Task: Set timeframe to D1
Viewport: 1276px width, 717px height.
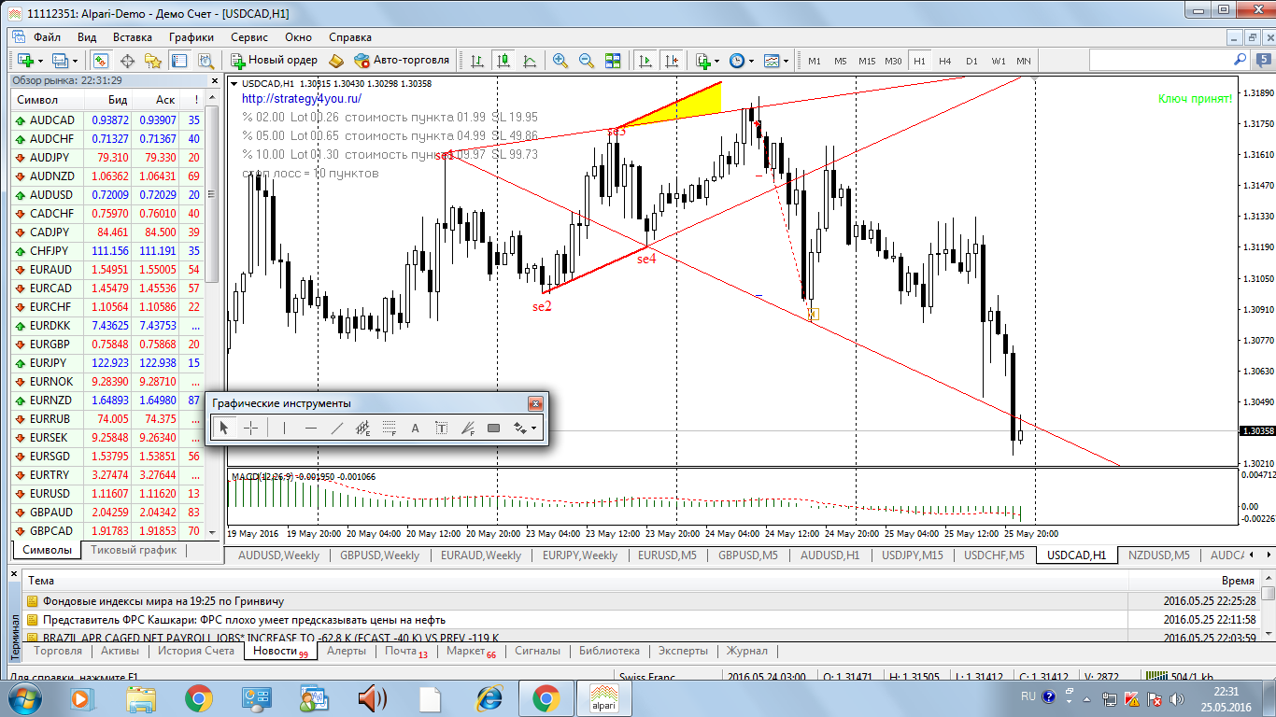Action: click(971, 61)
